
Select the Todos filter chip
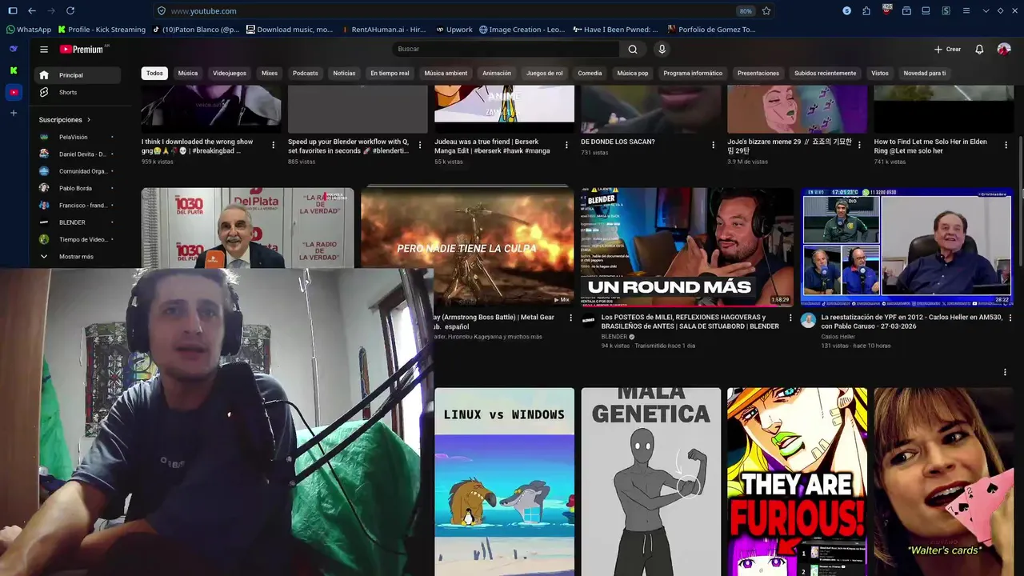point(154,74)
